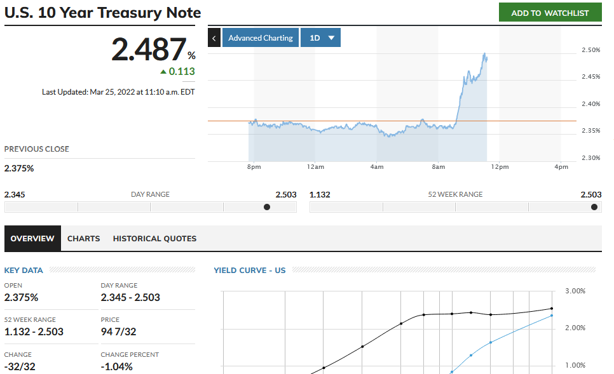Click the 8am label on chart axis

coord(438,166)
